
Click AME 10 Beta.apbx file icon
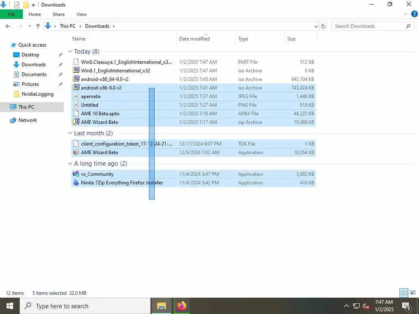click(76, 114)
